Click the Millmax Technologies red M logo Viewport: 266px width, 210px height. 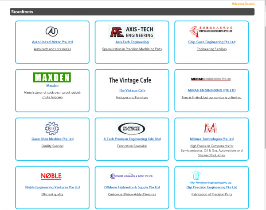pos(211,128)
